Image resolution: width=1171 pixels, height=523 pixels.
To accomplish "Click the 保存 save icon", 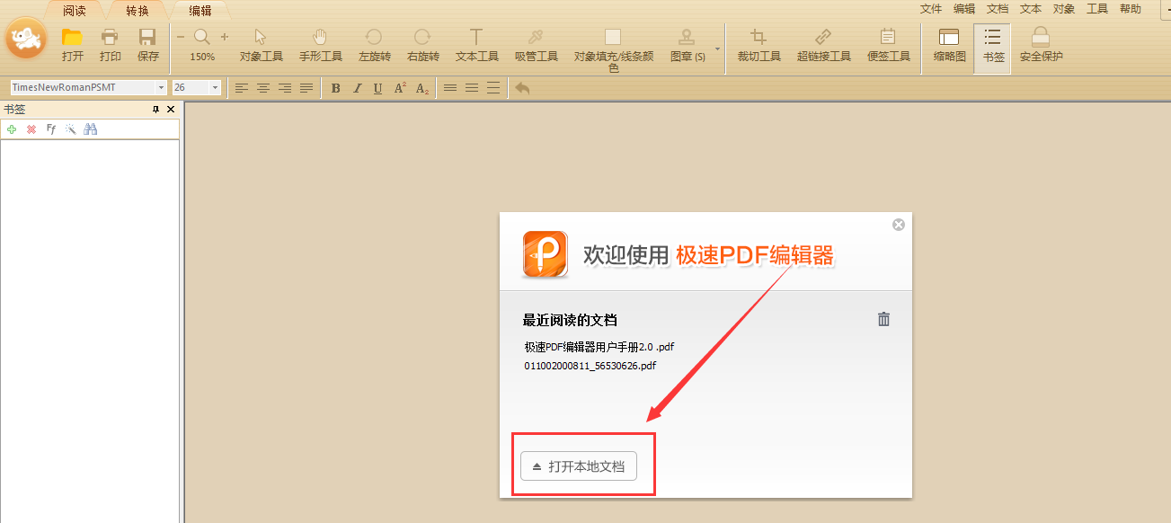I will click(x=147, y=37).
